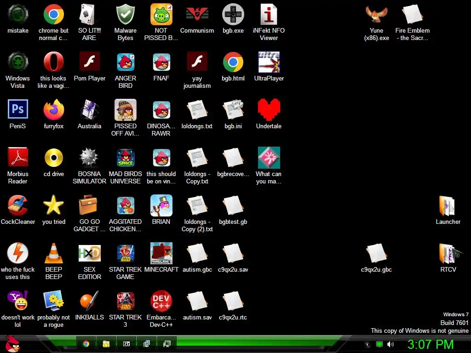
Task: Open 'who the fuck uses this' lightning icon
Action: point(18,253)
